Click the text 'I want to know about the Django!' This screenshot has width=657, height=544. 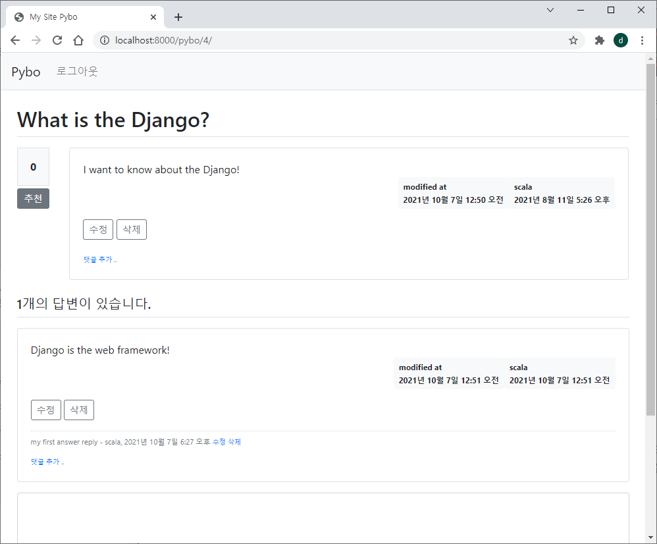coord(161,170)
